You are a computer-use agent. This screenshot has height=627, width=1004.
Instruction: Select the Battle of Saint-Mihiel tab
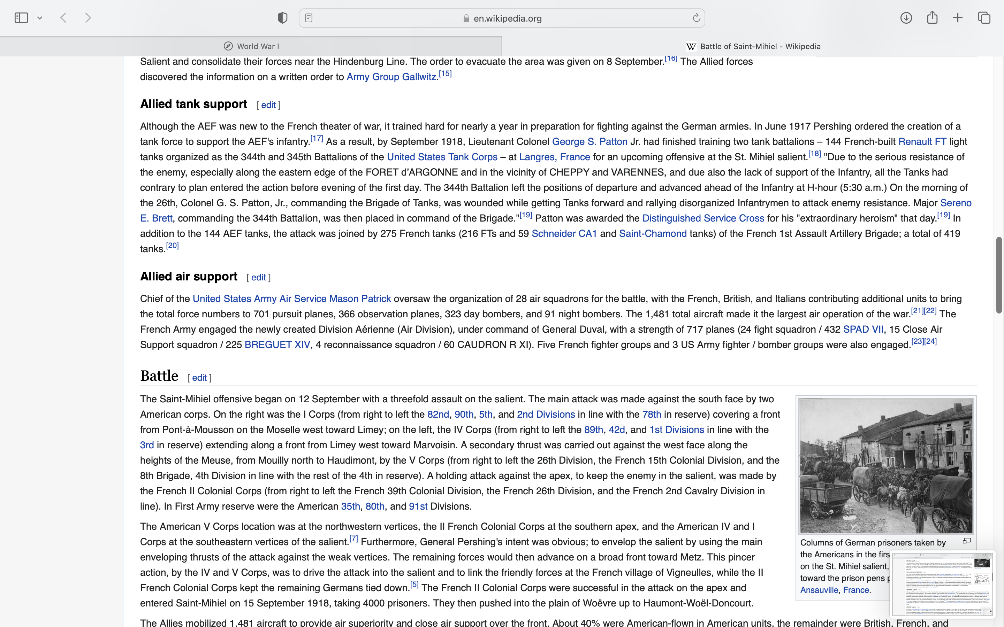point(753,46)
